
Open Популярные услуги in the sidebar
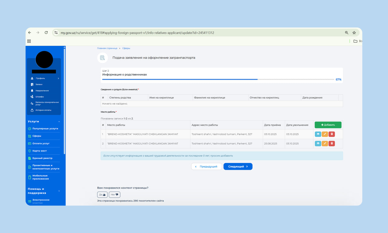pyautogui.click(x=45, y=128)
